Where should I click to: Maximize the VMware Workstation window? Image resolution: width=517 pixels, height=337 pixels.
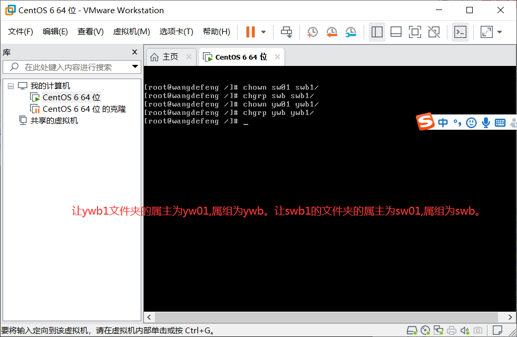coord(470,10)
